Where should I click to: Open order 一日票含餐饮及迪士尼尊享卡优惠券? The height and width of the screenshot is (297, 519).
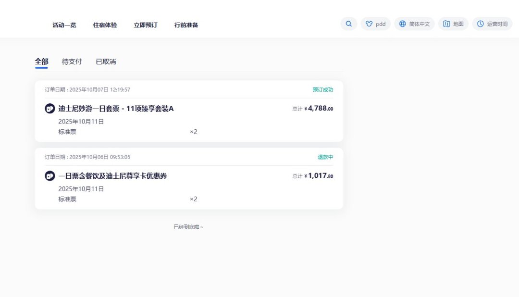tap(112, 176)
